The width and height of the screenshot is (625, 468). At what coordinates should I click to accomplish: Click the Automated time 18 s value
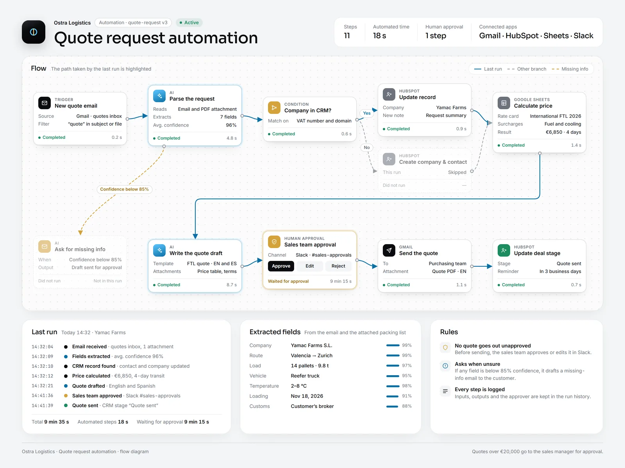coord(380,36)
